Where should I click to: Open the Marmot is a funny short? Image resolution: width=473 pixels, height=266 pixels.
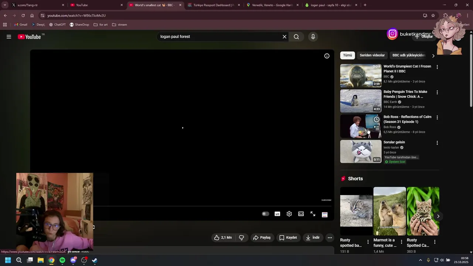[x=389, y=211]
